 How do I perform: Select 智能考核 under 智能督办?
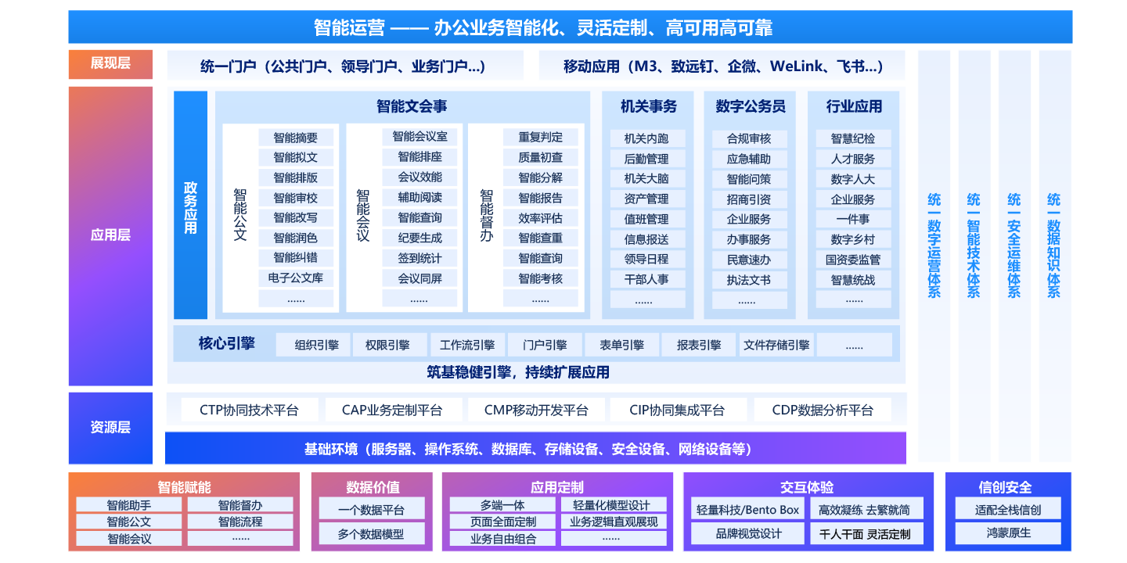539,277
